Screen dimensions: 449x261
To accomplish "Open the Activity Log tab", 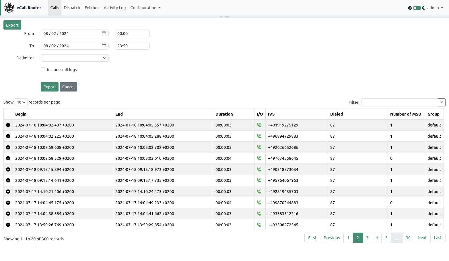I will [x=114, y=8].
